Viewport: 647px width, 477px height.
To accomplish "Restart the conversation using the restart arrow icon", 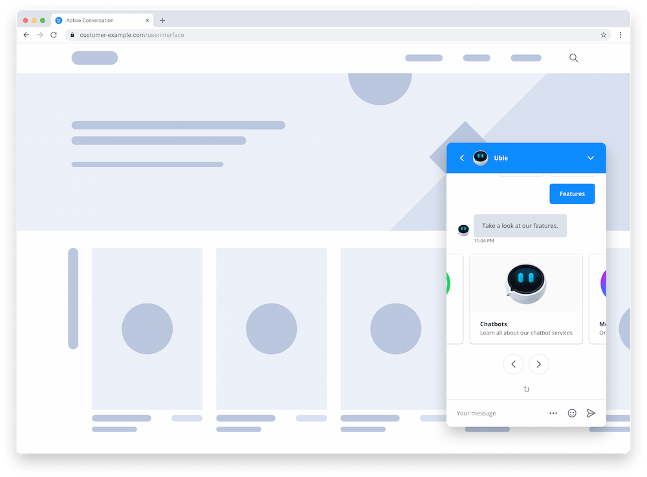I will [526, 389].
